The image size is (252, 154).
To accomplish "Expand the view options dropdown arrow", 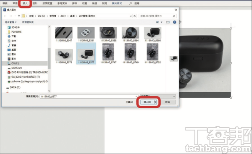I will point(162,22).
